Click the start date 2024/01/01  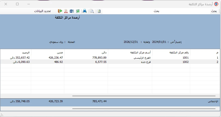click(159, 42)
